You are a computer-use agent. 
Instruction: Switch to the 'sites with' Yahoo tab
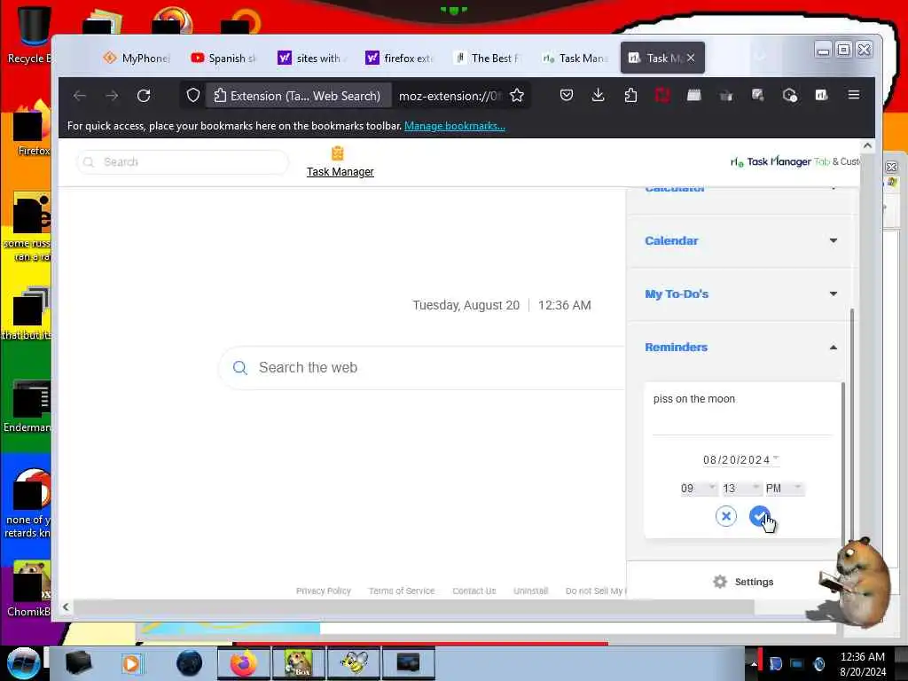click(311, 58)
